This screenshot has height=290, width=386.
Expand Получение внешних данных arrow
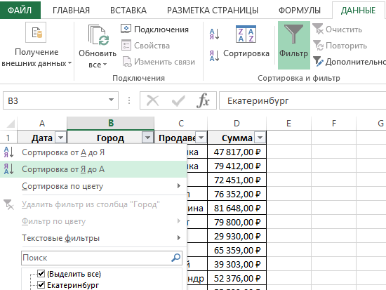pos(70,63)
